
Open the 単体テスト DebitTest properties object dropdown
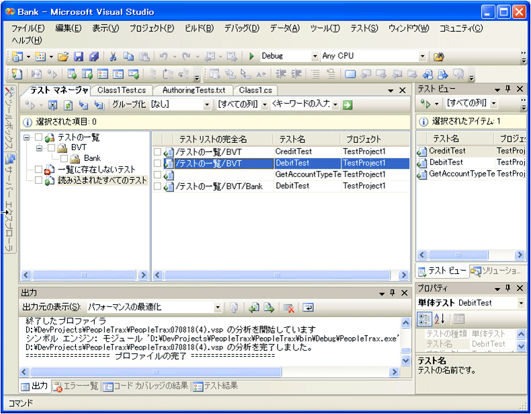pos(521,303)
